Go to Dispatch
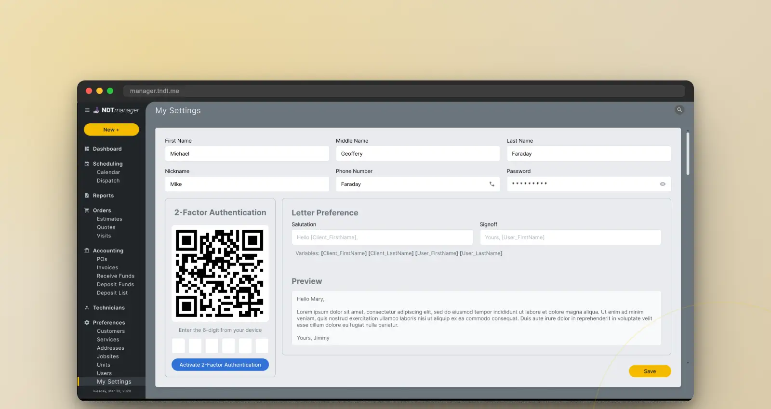Screen dimensions: 771x409 108,181
